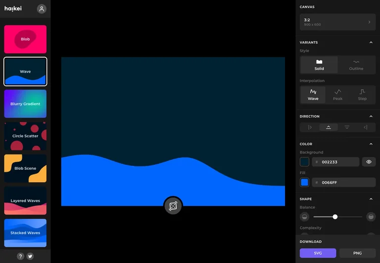Click the high balance icon right of slider
Viewport: 380px width, 263px height.
click(x=371, y=217)
